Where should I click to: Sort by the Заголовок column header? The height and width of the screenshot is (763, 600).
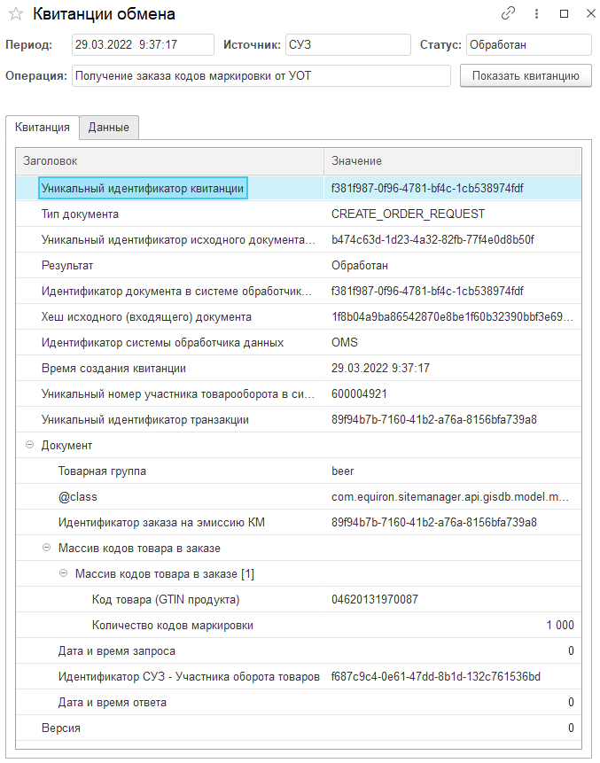(168, 161)
